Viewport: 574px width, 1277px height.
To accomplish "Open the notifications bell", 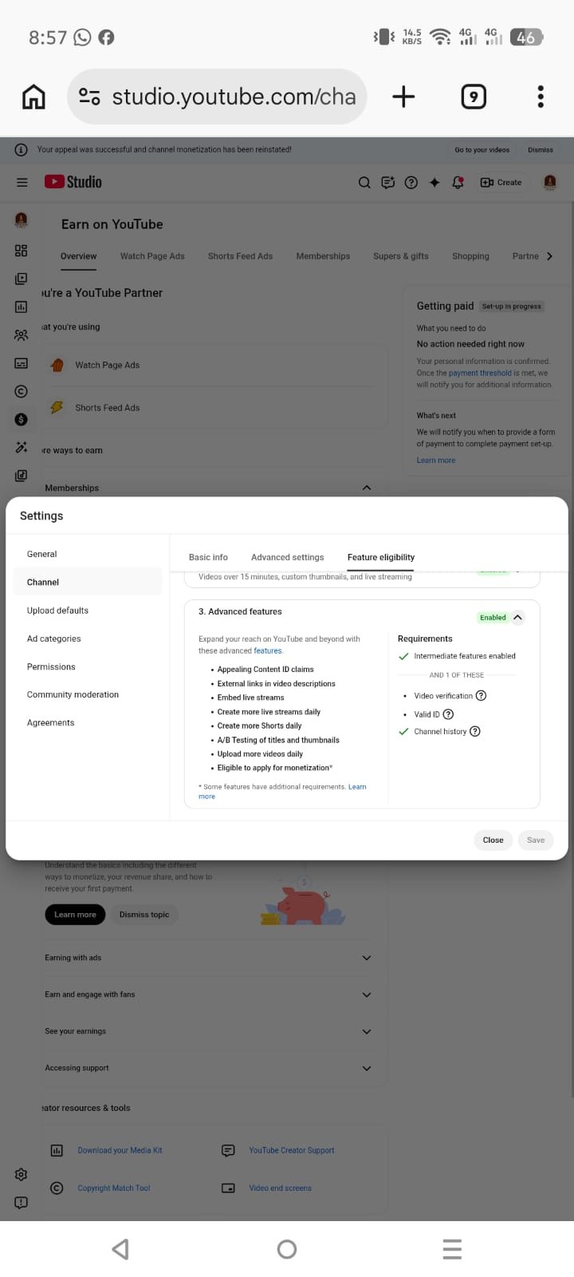I will (458, 182).
